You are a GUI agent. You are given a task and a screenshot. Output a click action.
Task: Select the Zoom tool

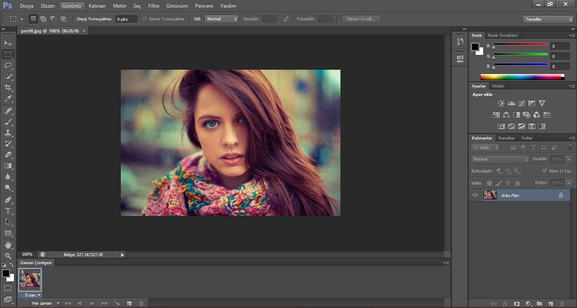8,256
